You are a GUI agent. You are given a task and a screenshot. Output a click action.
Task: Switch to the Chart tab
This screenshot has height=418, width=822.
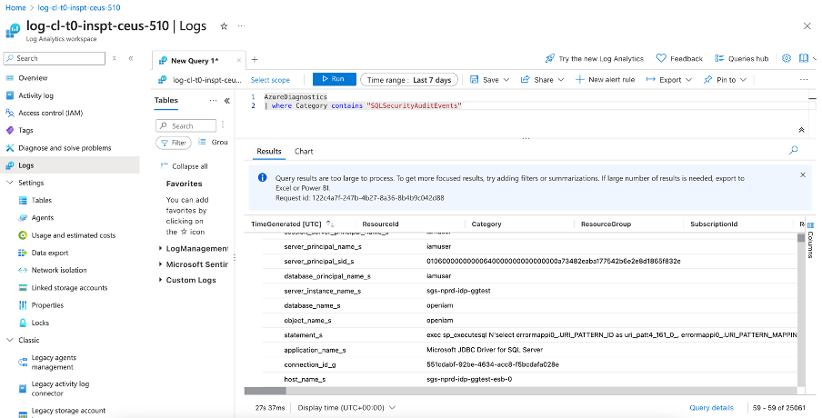(304, 151)
